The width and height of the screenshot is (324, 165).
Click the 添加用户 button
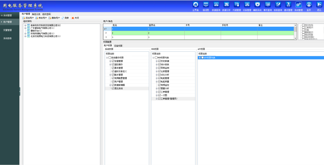[x=28, y=18]
